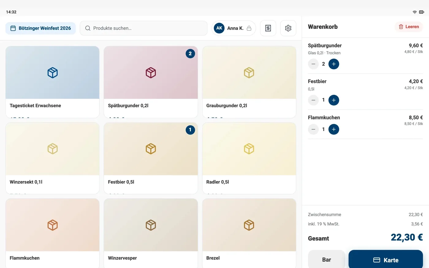Viewport: 429px width, 268px height.
Task: Increase Flammkuchen quantity in cart
Action: (334, 129)
